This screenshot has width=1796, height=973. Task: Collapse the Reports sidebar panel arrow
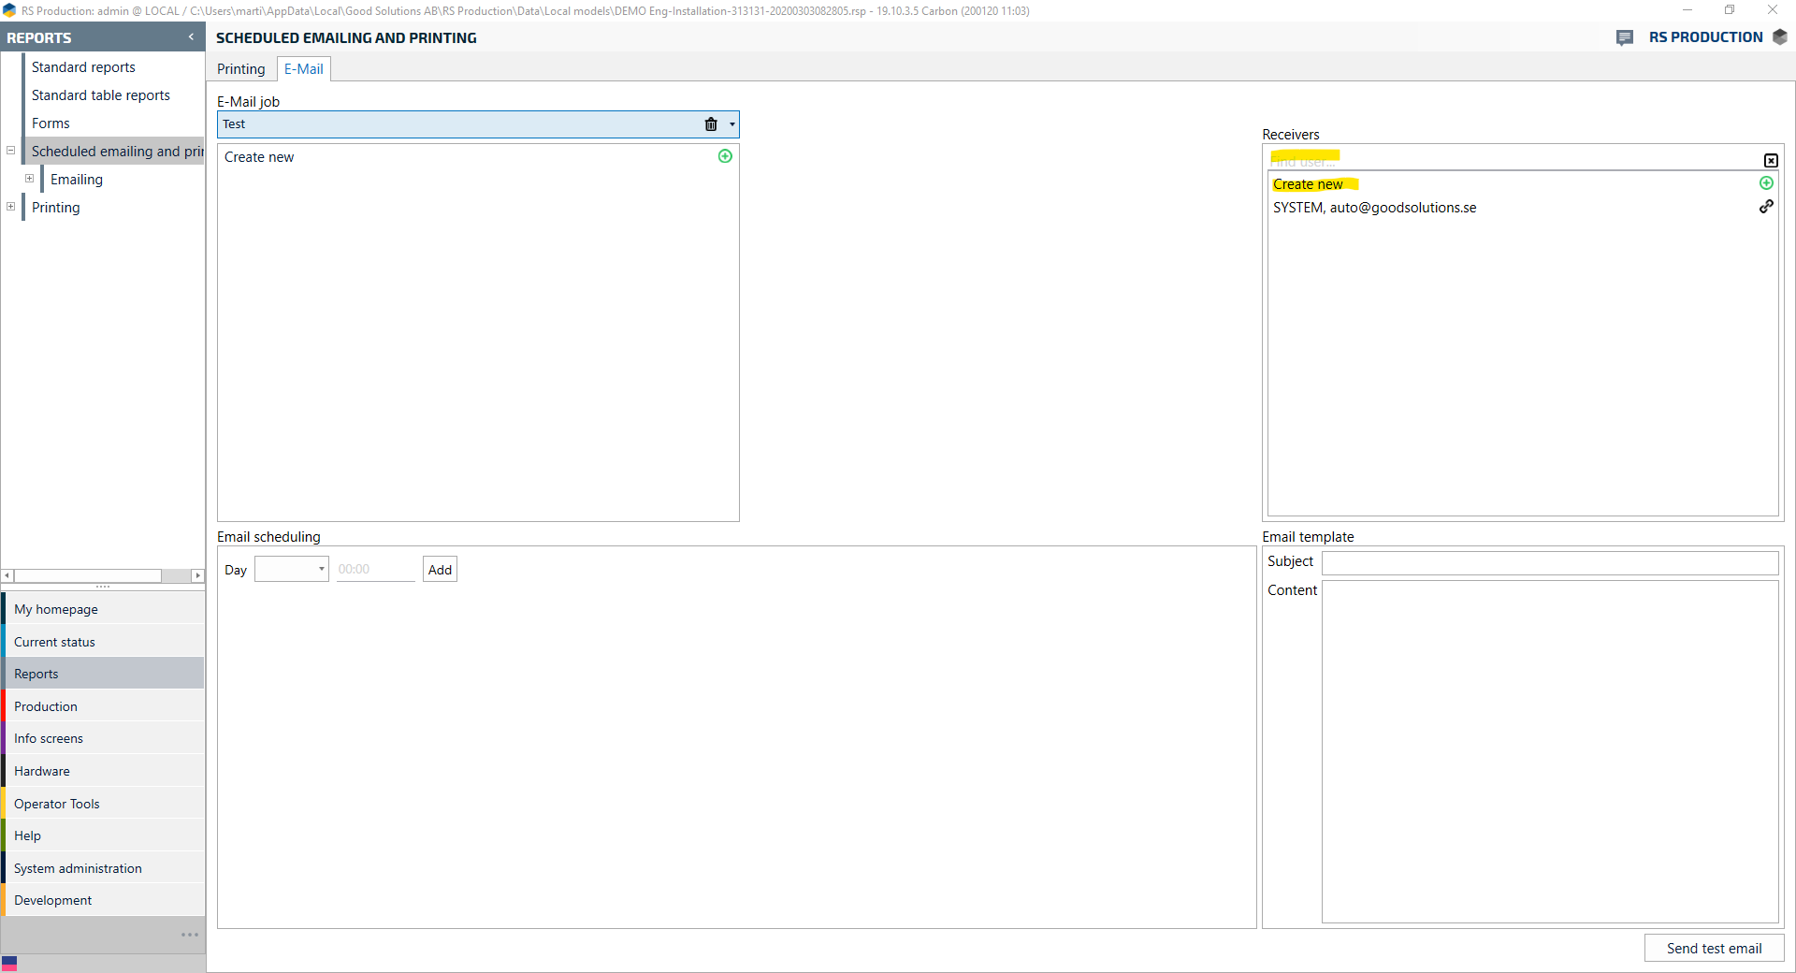pos(191,37)
